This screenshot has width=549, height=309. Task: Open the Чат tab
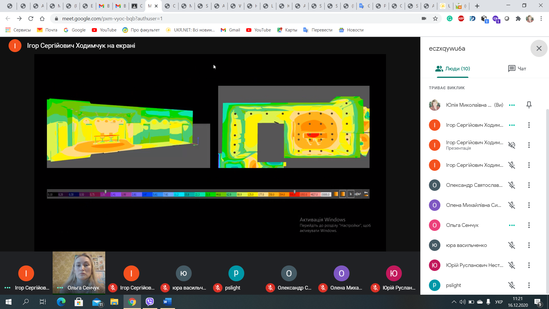click(517, 69)
